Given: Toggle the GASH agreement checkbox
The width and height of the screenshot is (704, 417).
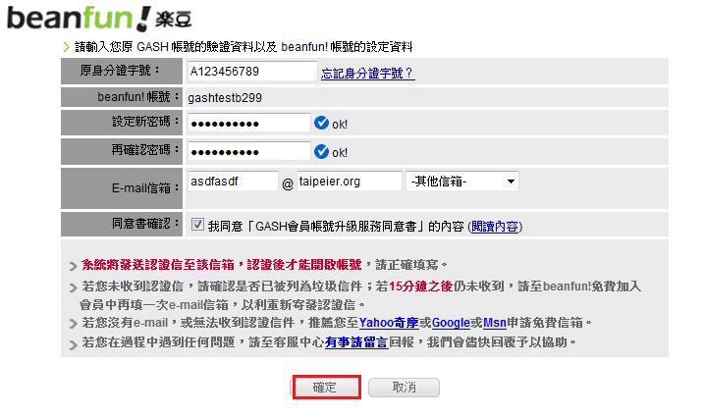Looking at the screenshot, I should click(197, 225).
